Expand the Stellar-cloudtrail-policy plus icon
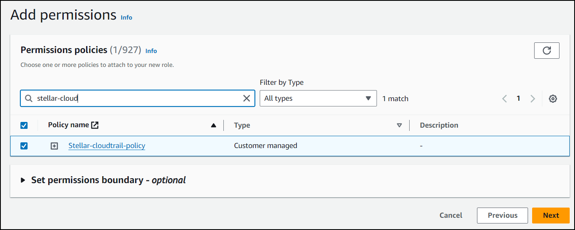The height and width of the screenshot is (230, 575). click(x=54, y=146)
